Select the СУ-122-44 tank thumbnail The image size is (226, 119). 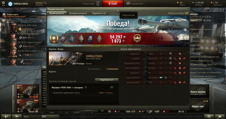(28, 91)
